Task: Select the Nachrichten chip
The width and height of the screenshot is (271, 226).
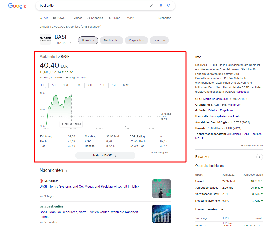Action: point(112,40)
